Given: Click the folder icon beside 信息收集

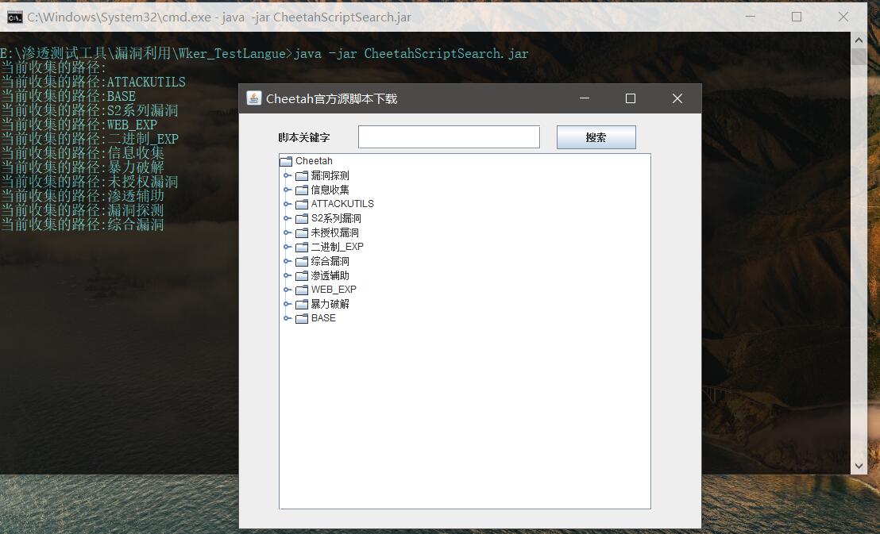Looking at the screenshot, I should tap(302, 190).
